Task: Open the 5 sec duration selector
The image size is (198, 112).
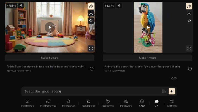Action: pyautogui.click(x=142, y=103)
